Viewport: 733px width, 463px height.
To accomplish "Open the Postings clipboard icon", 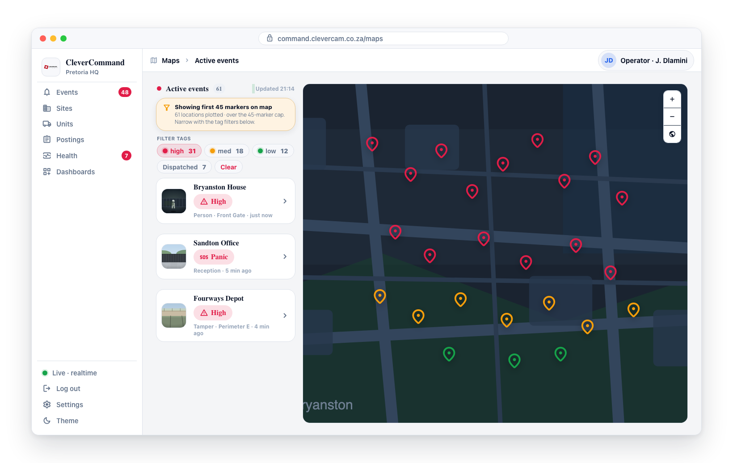I will 47,139.
